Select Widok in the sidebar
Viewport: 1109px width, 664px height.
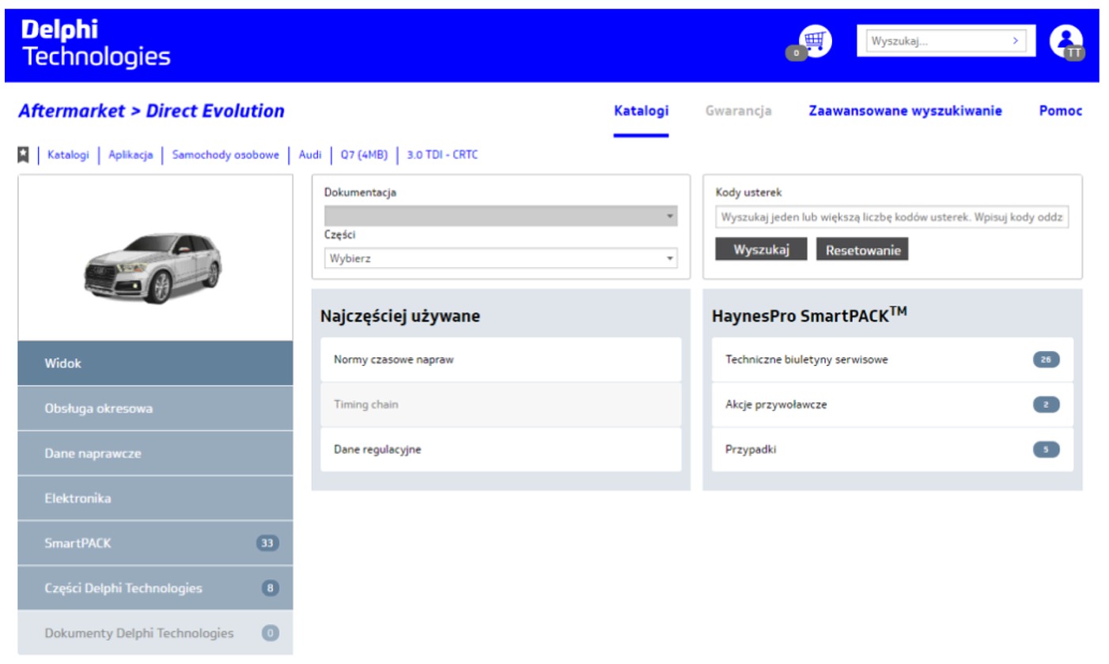point(155,364)
